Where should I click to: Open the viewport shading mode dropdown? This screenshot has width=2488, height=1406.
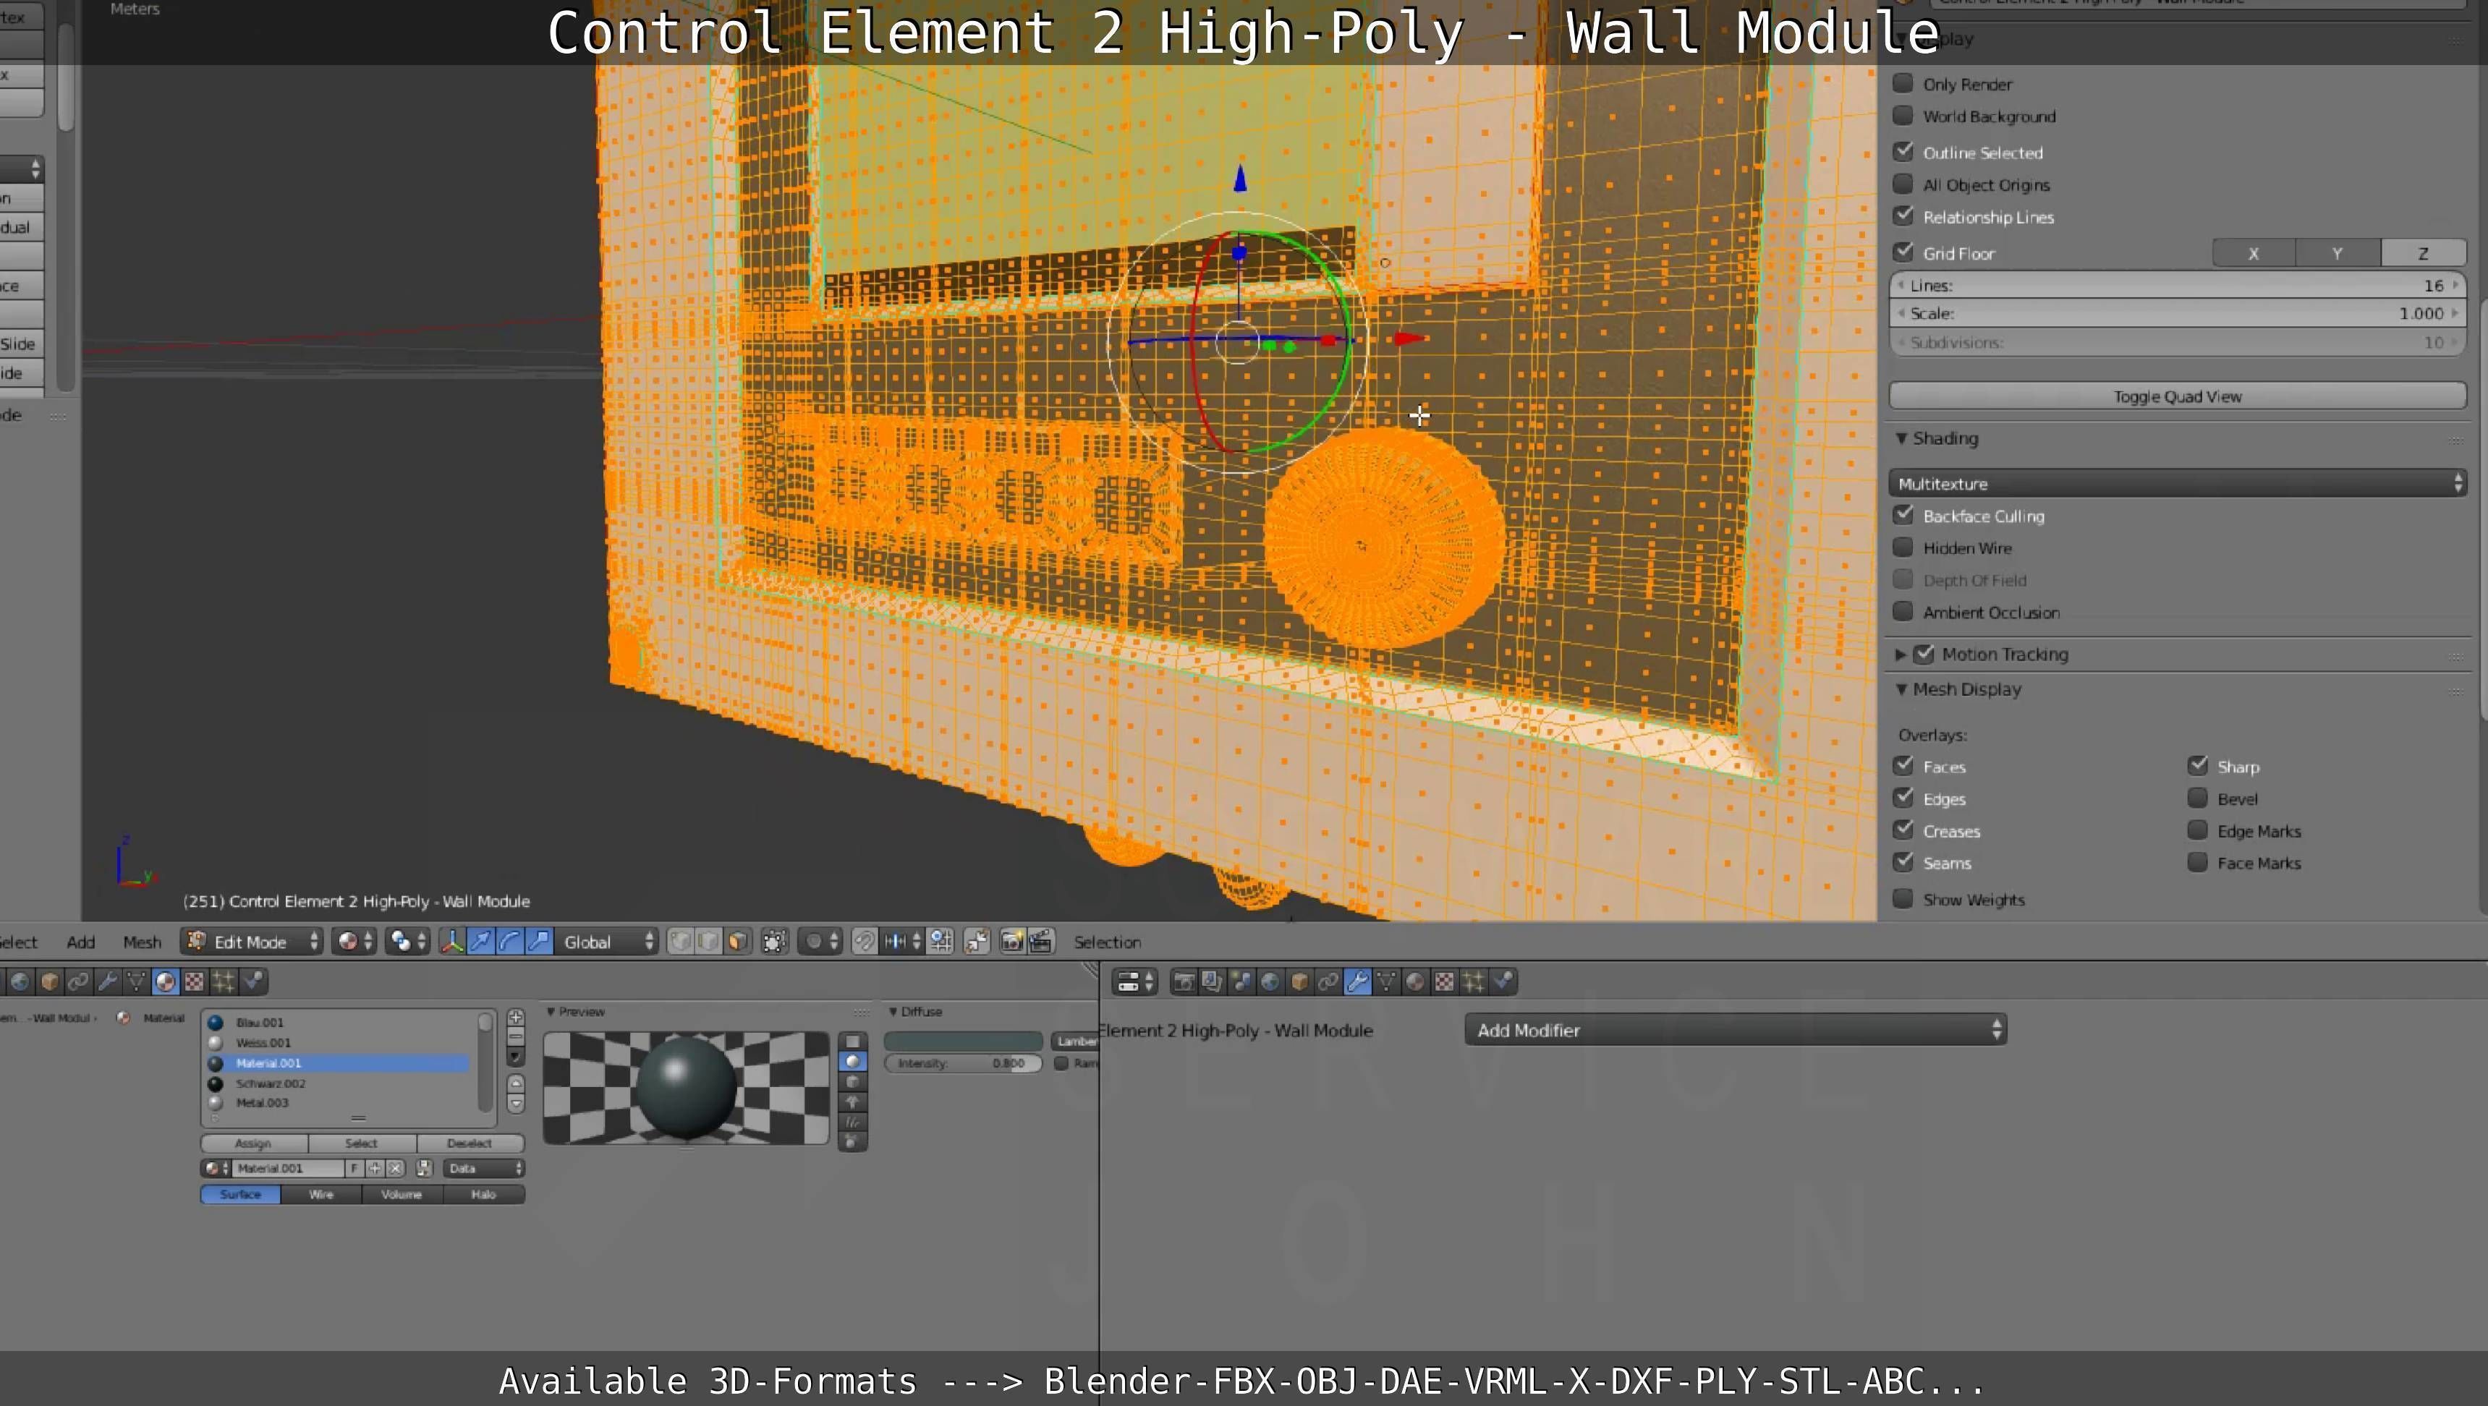(x=354, y=942)
